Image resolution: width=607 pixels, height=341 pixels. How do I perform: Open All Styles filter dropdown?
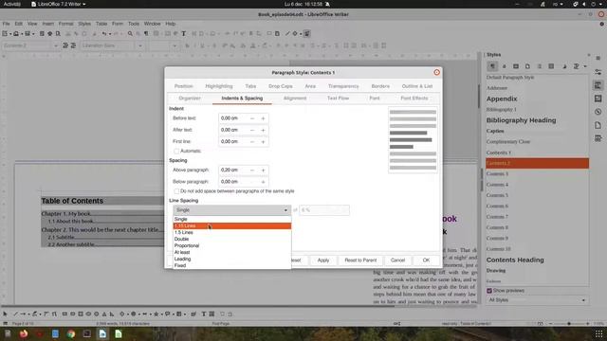click(x=538, y=300)
